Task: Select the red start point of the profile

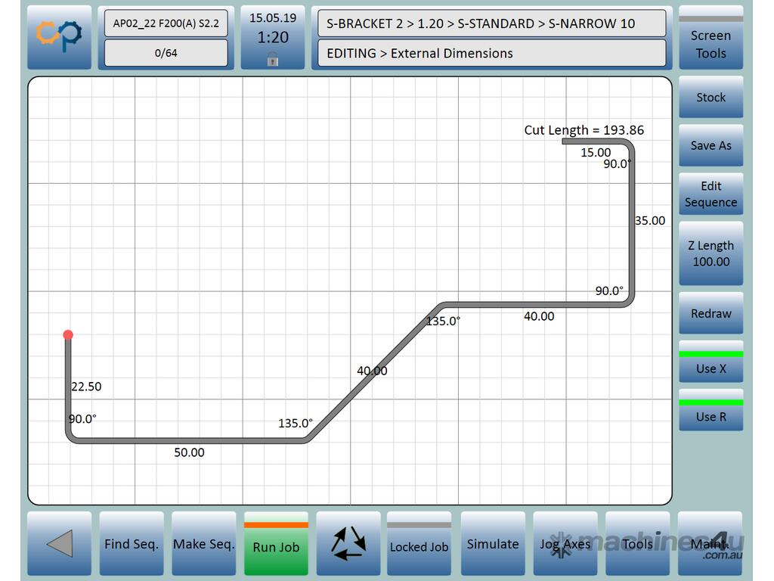Action: [x=68, y=335]
